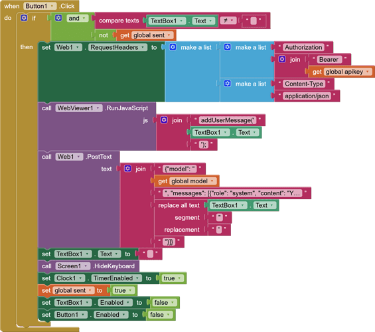The image size is (375, 332).
Task: Open the gear icon on the outer make a list block
Action: coord(173,47)
